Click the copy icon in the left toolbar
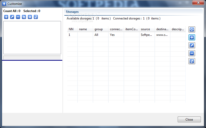This screenshot has height=128, width=206. [24, 17]
